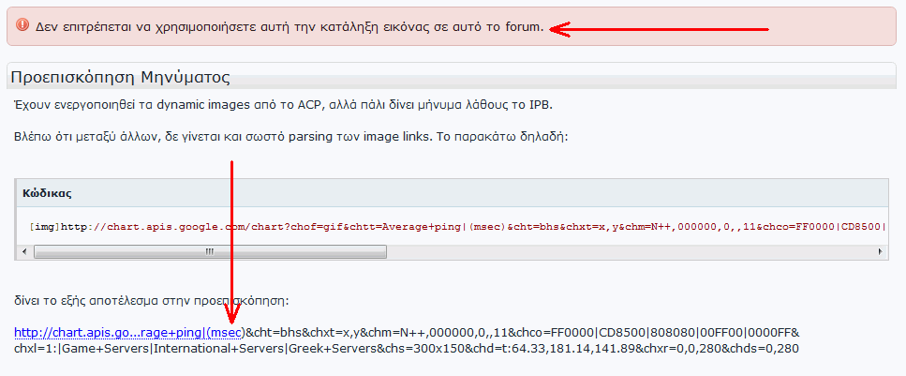Click the [img] tag in the code
The image size is (906, 376).
click(x=44, y=227)
